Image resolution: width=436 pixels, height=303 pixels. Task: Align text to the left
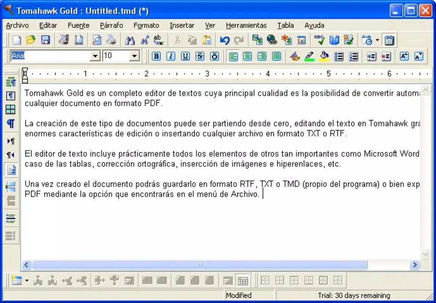point(233,56)
